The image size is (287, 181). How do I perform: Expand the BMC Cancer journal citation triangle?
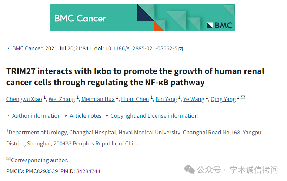pyautogui.click(x=9, y=48)
